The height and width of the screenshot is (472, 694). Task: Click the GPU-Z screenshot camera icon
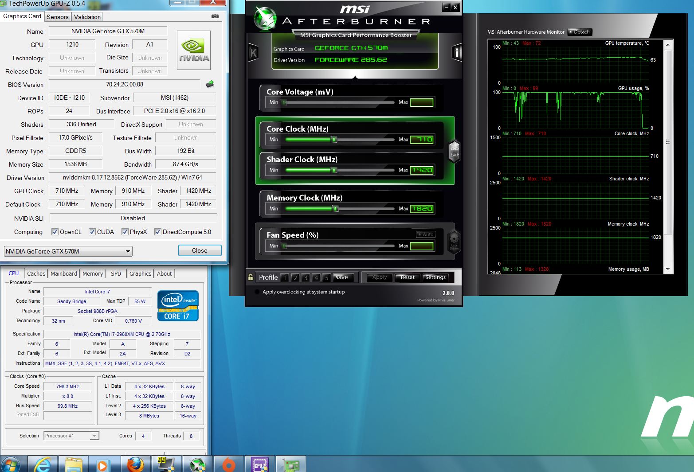(215, 16)
